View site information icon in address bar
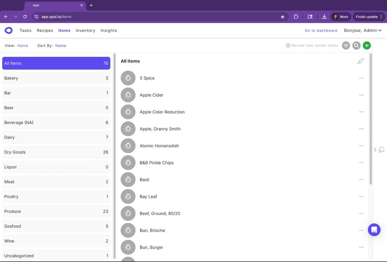This screenshot has width=387, height=262. click(36, 17)
